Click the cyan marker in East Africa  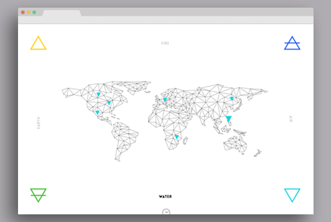(176, 137)
